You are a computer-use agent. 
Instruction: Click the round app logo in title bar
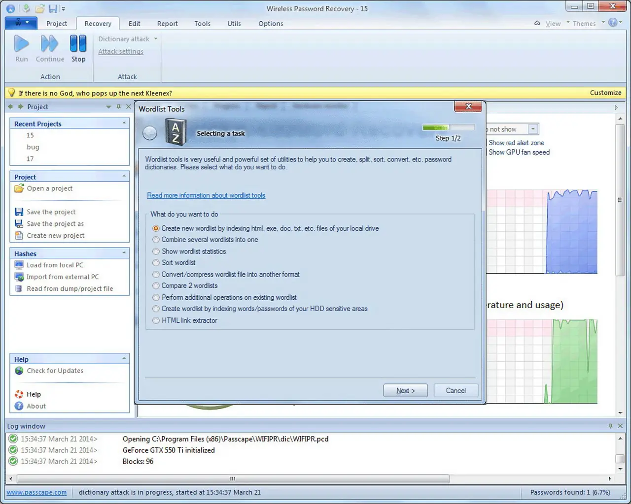point(10,8)
